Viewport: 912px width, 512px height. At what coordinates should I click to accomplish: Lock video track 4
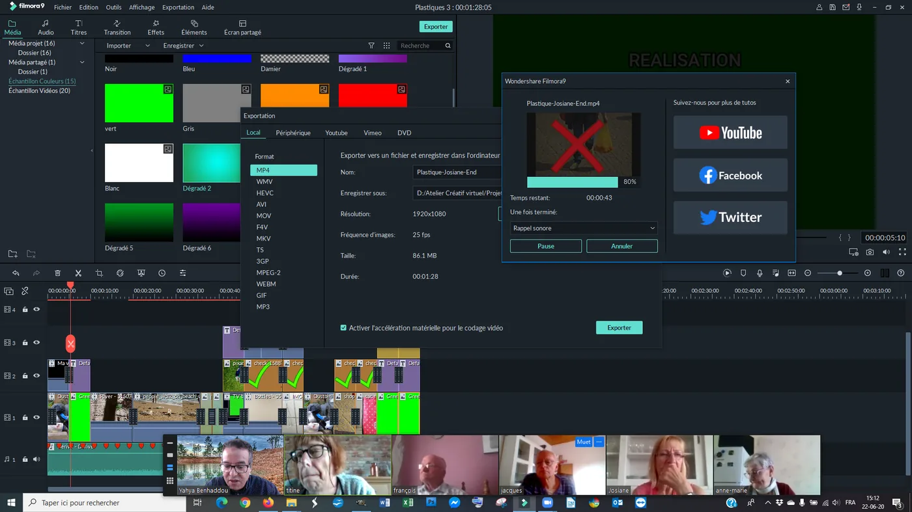(x=25, y=310)
